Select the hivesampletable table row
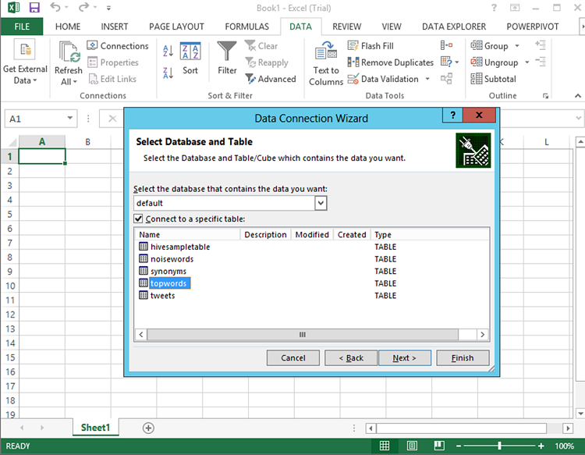 [x=311, y=247]
